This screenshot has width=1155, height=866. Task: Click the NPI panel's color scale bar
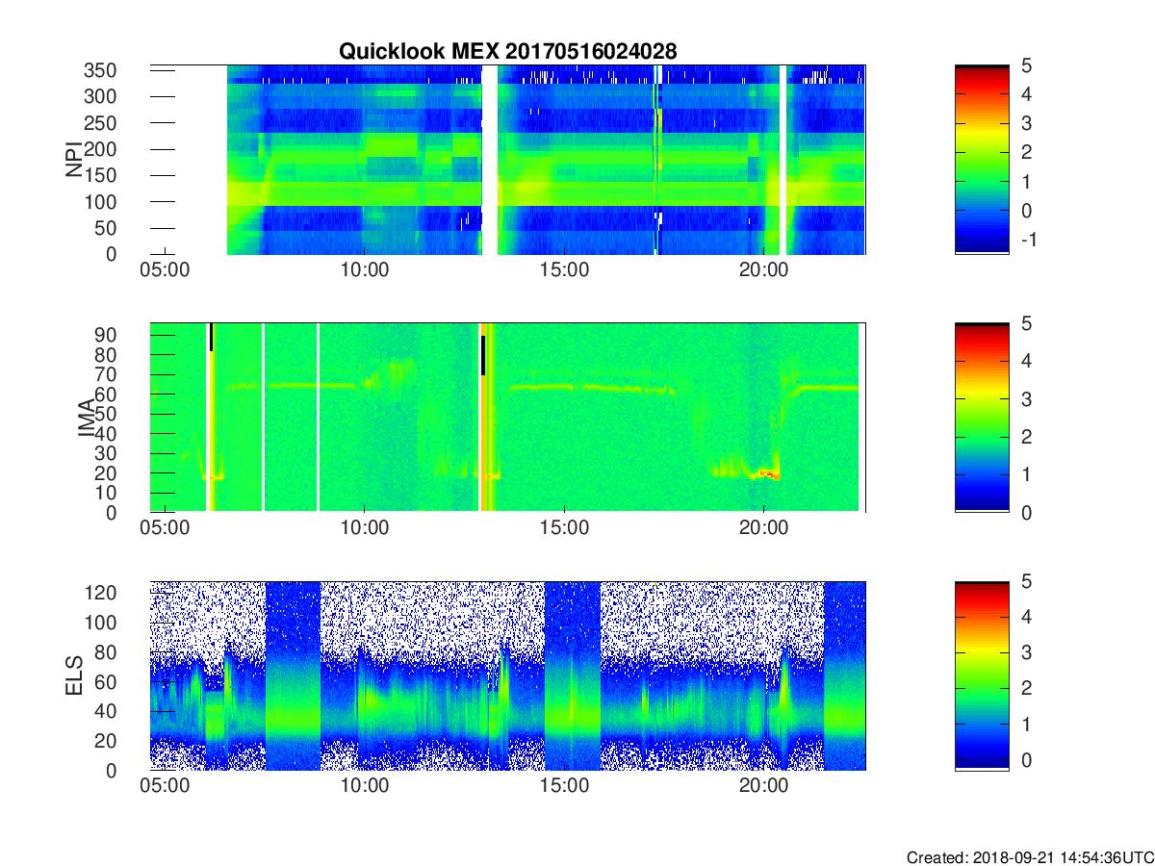point(982,160)
